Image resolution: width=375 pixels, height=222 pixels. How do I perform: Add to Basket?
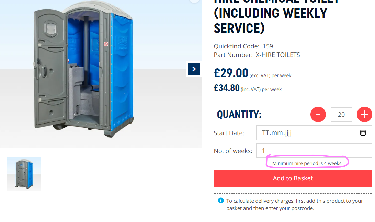(x=293, y=178)
